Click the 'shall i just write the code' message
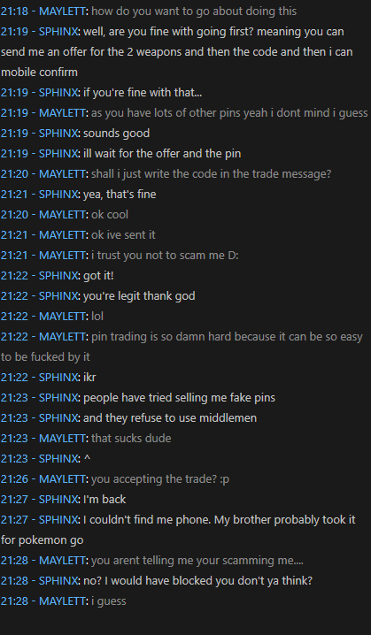Screen dimensions: 371x635 pos(212,174)
